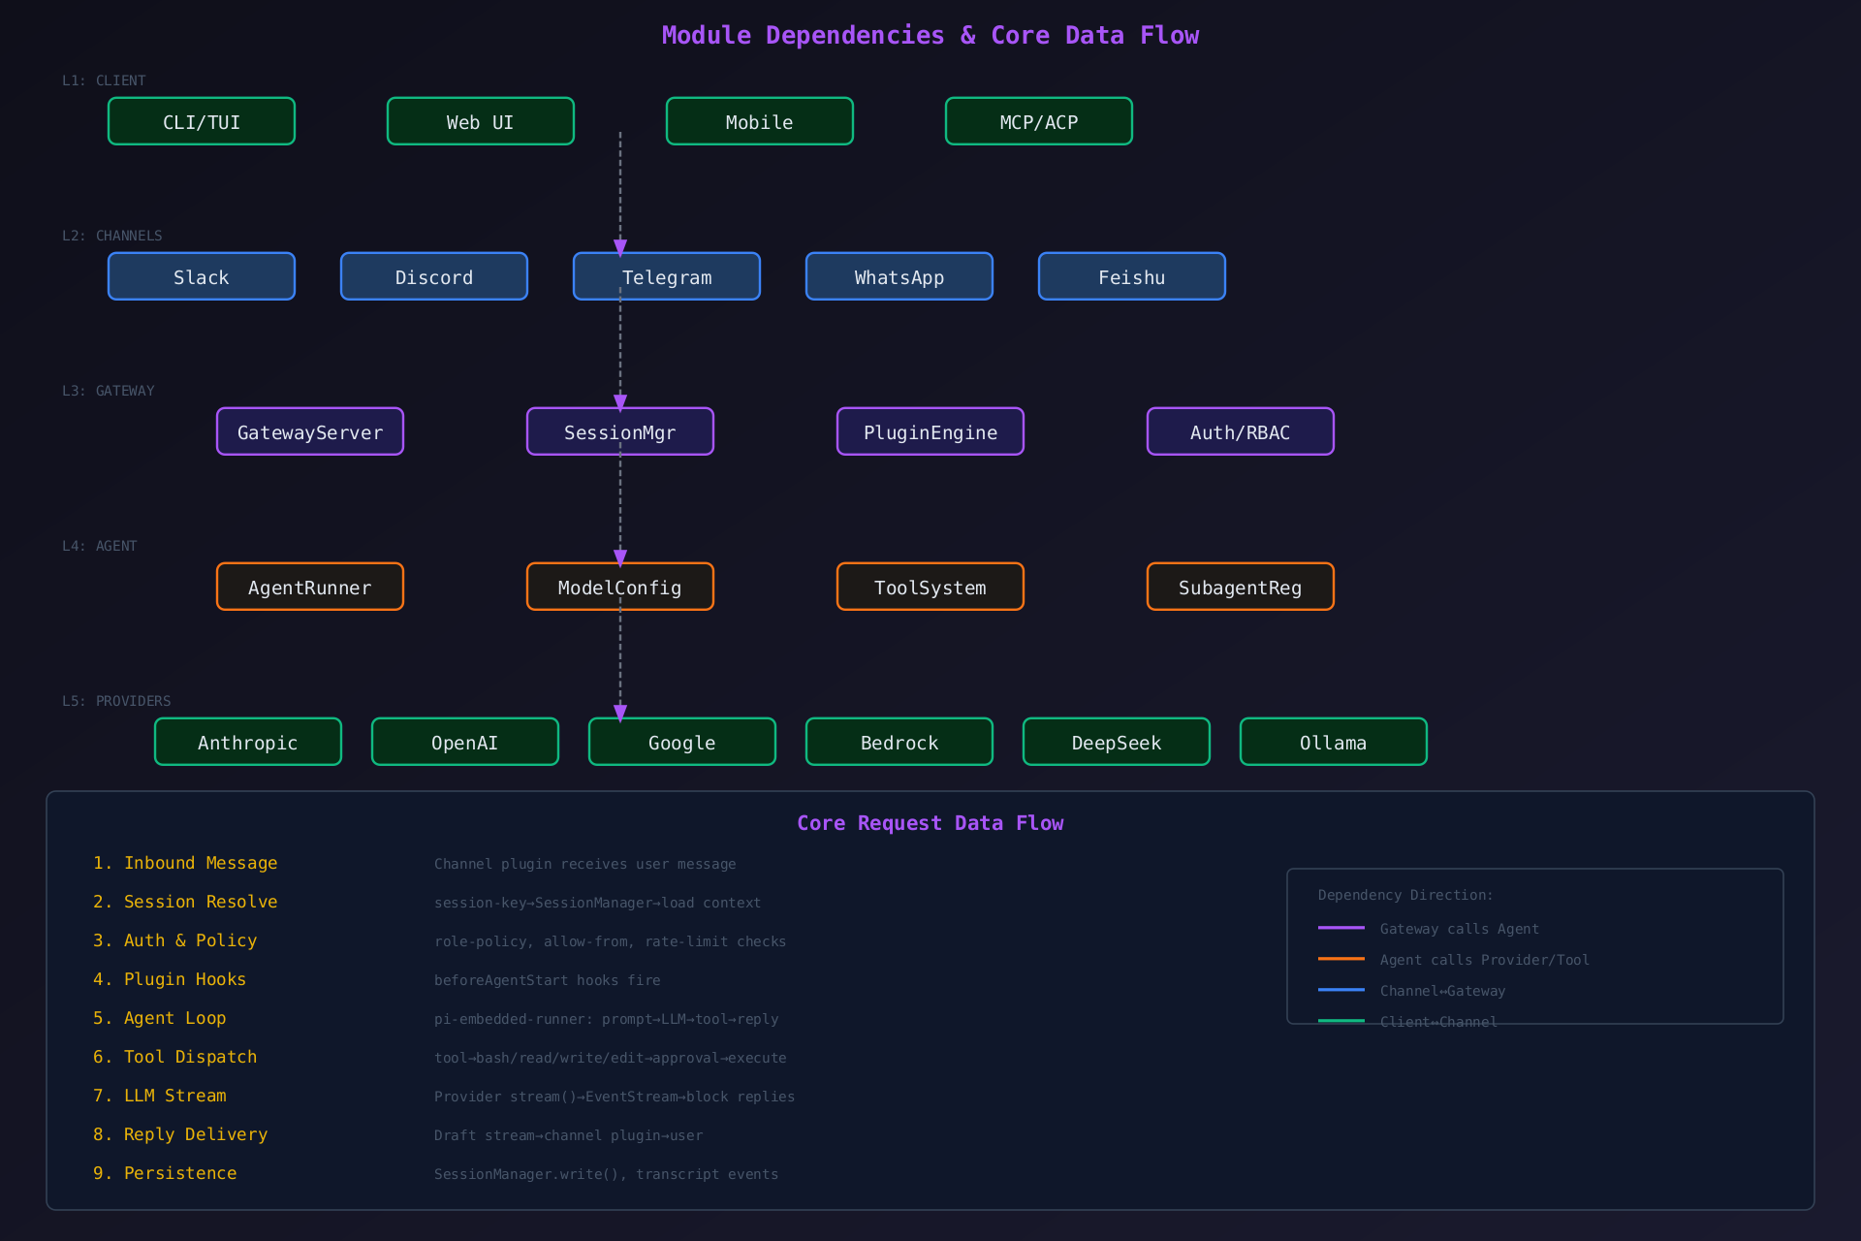Click the SessionMgr gateway node

tap(620, 431)
